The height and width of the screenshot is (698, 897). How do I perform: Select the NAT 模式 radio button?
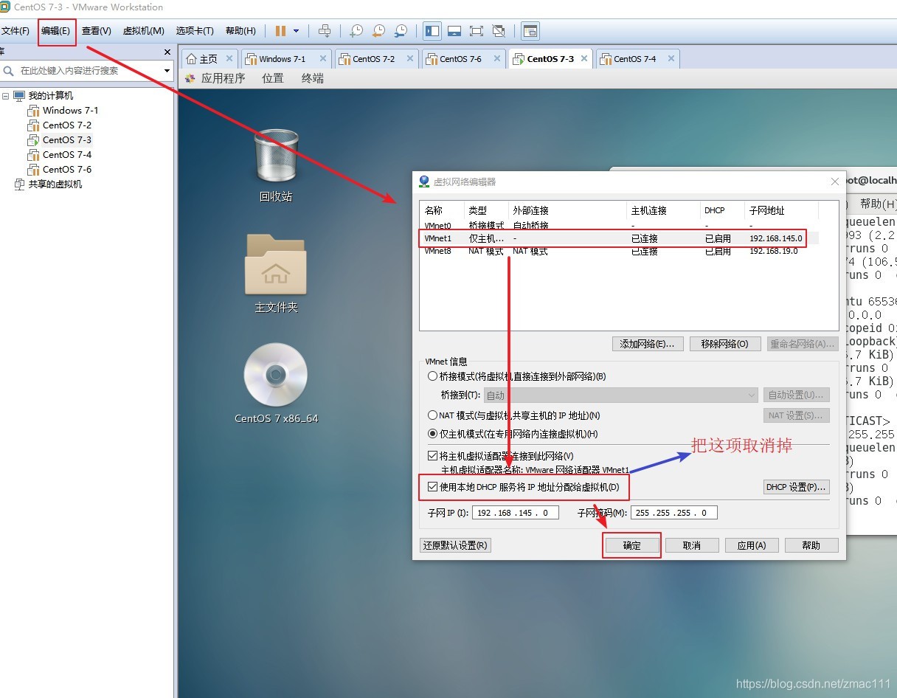433,415
